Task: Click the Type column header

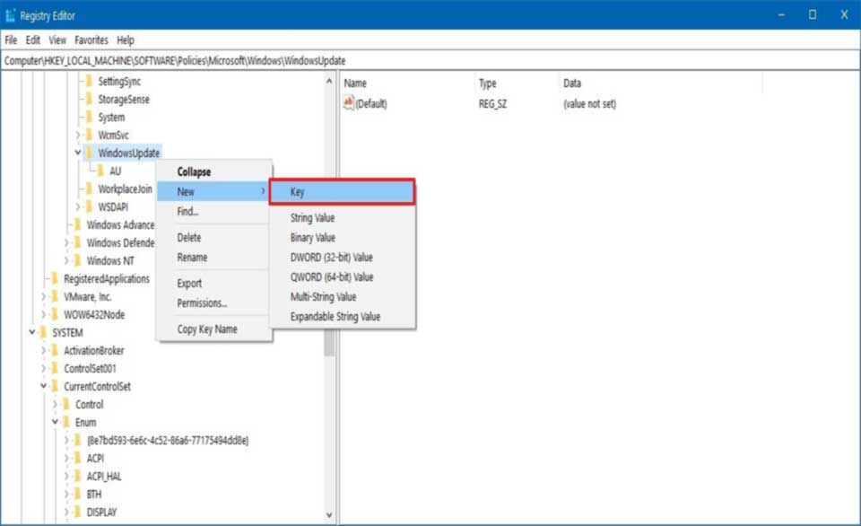Action: coord(517,83)
